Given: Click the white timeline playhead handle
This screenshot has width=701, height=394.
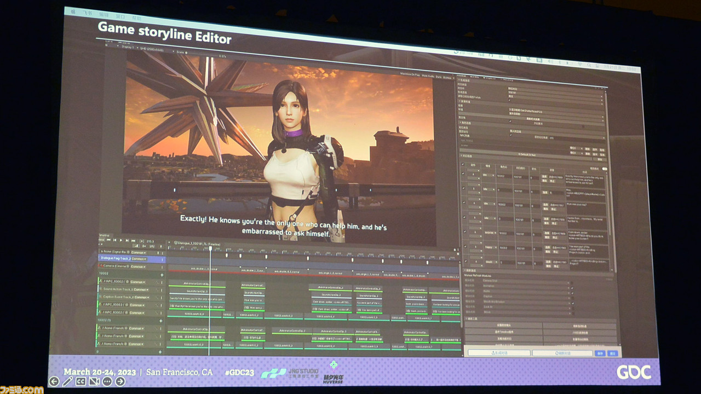Looking at the screenshot, I should (x=211, y=248).
